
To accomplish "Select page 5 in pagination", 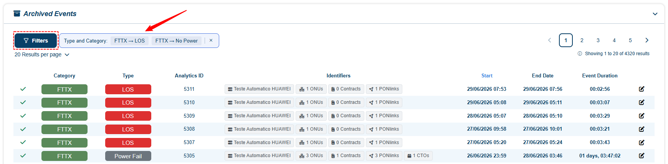I will pos(630,40).
